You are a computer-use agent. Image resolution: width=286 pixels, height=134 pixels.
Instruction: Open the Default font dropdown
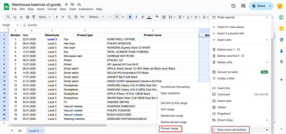coord(97,17)
